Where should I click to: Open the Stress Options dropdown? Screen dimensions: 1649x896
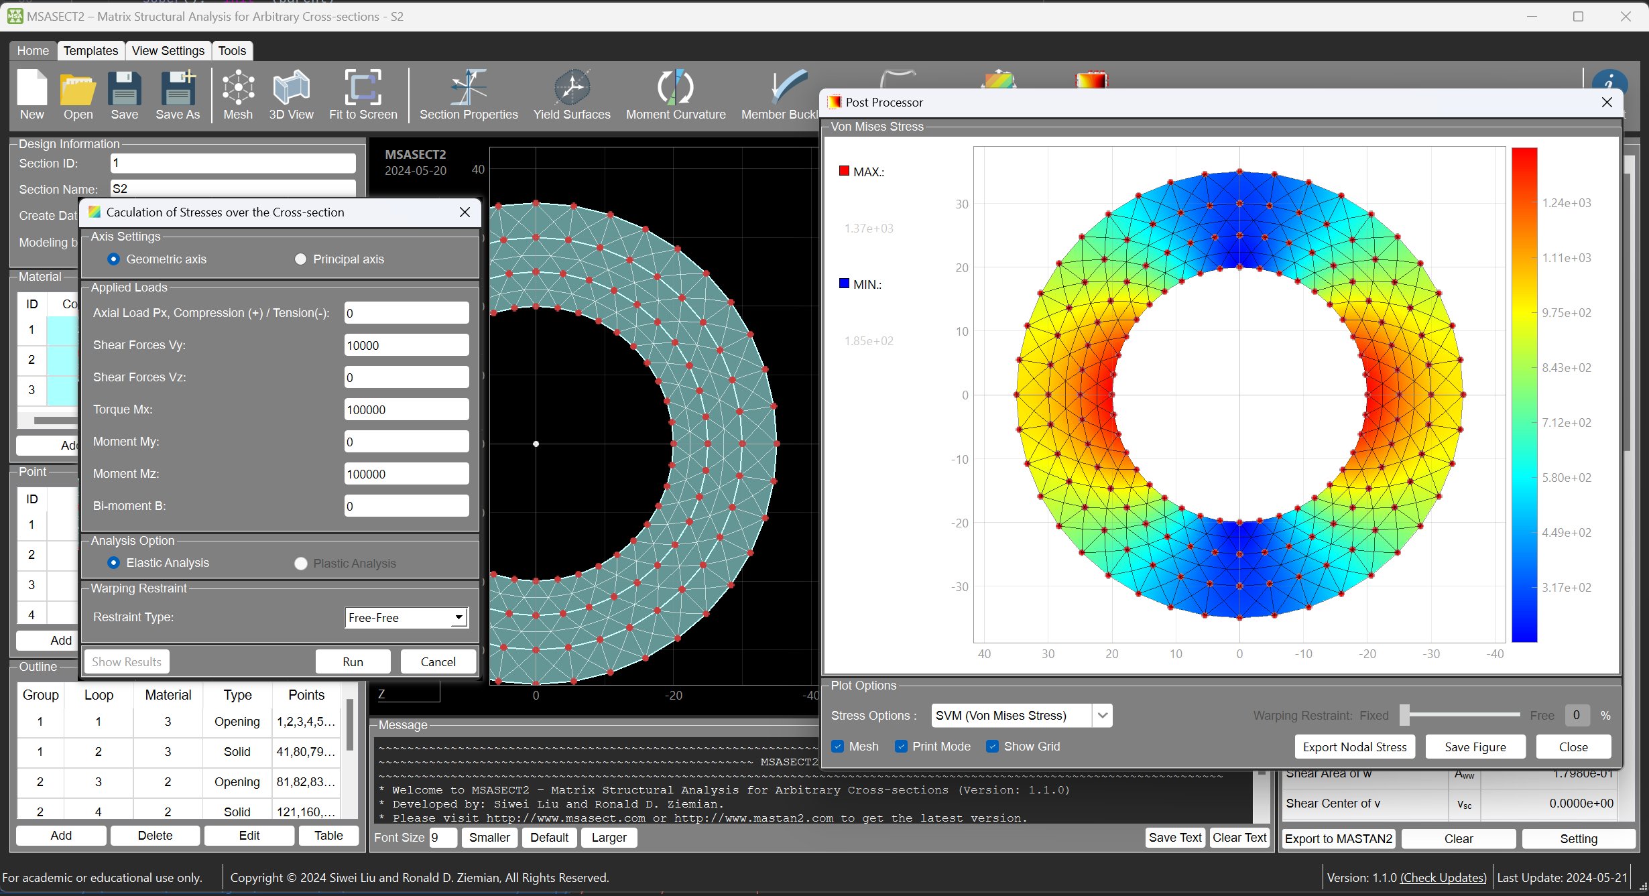1022,715
